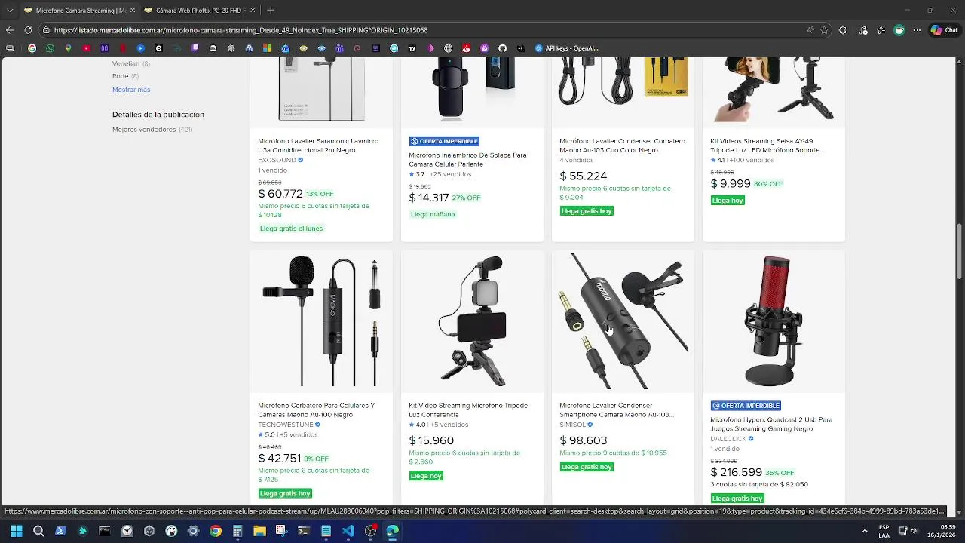Click the Maono Au-103 lavalier product image
Viewport: 965px width, 543px height.
pyautogui.click(x=623, y=322)
